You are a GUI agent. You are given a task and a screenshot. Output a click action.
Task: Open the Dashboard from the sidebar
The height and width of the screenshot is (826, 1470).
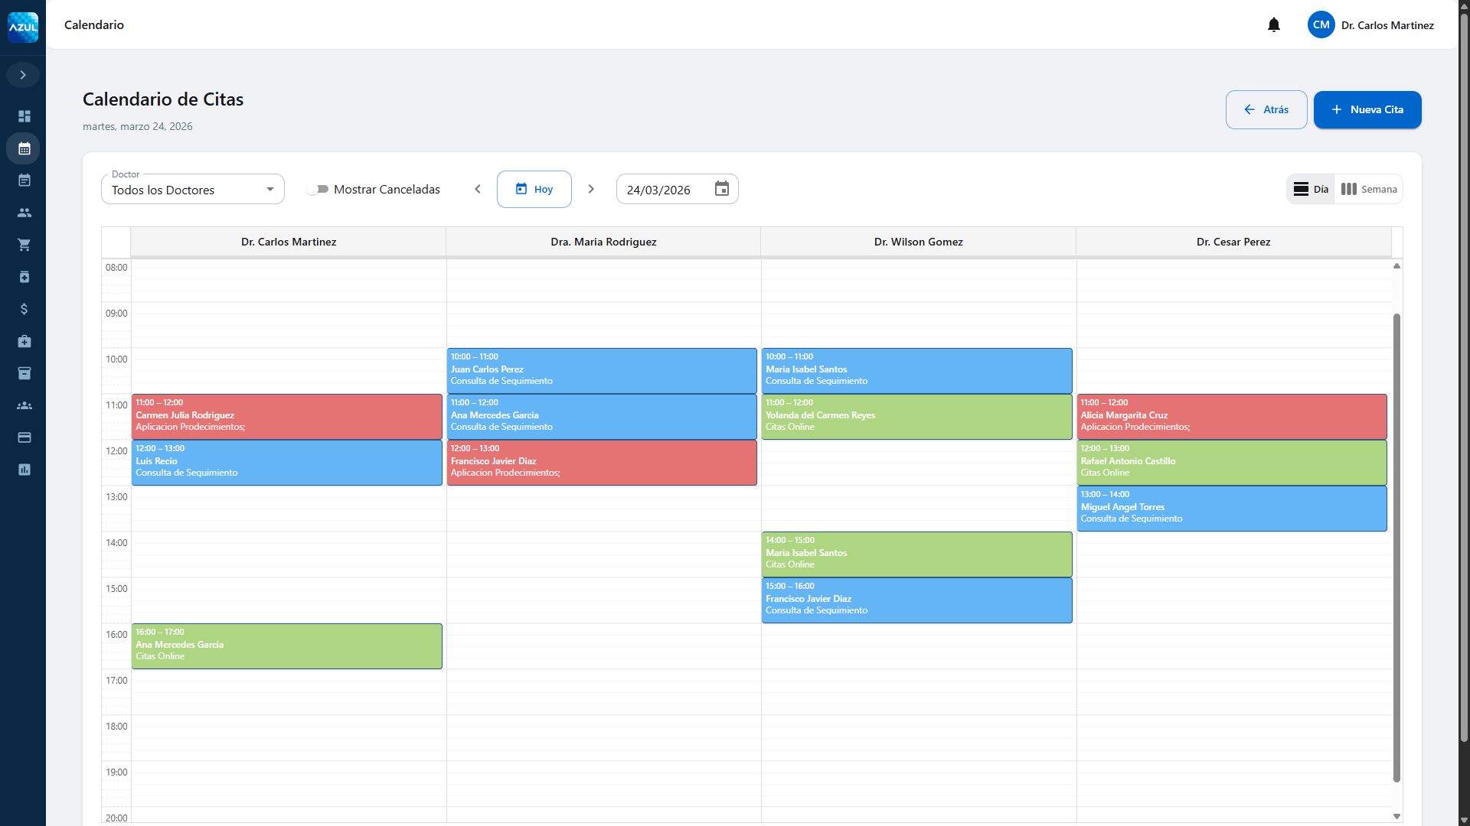pos(24,116)
